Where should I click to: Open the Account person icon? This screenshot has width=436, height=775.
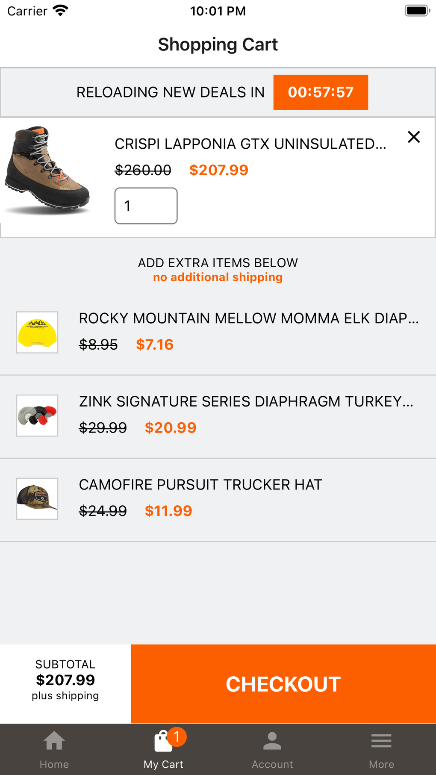point(272,741)
